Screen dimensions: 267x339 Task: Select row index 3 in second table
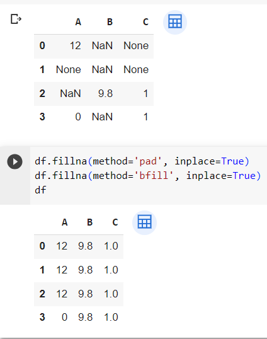42,317
